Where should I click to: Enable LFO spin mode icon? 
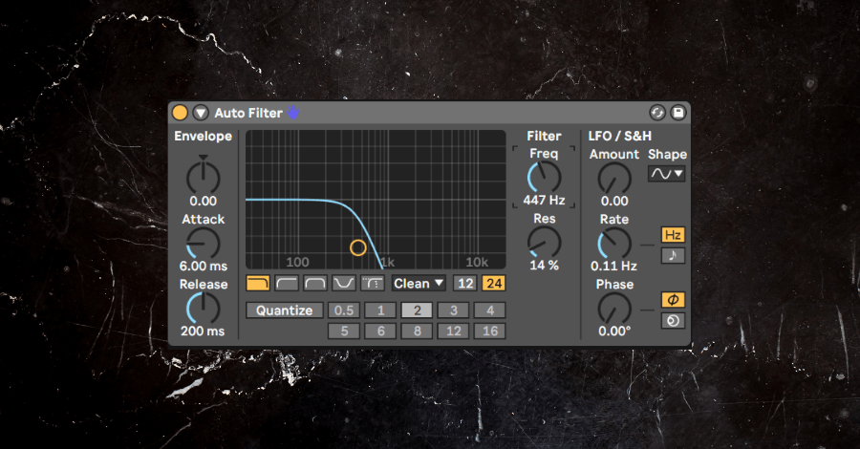(x=673, y=321)
